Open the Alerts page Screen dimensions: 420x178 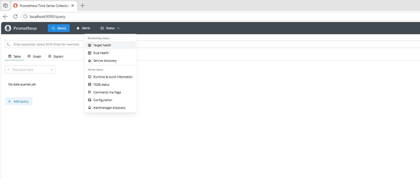[x=83, y=28]
